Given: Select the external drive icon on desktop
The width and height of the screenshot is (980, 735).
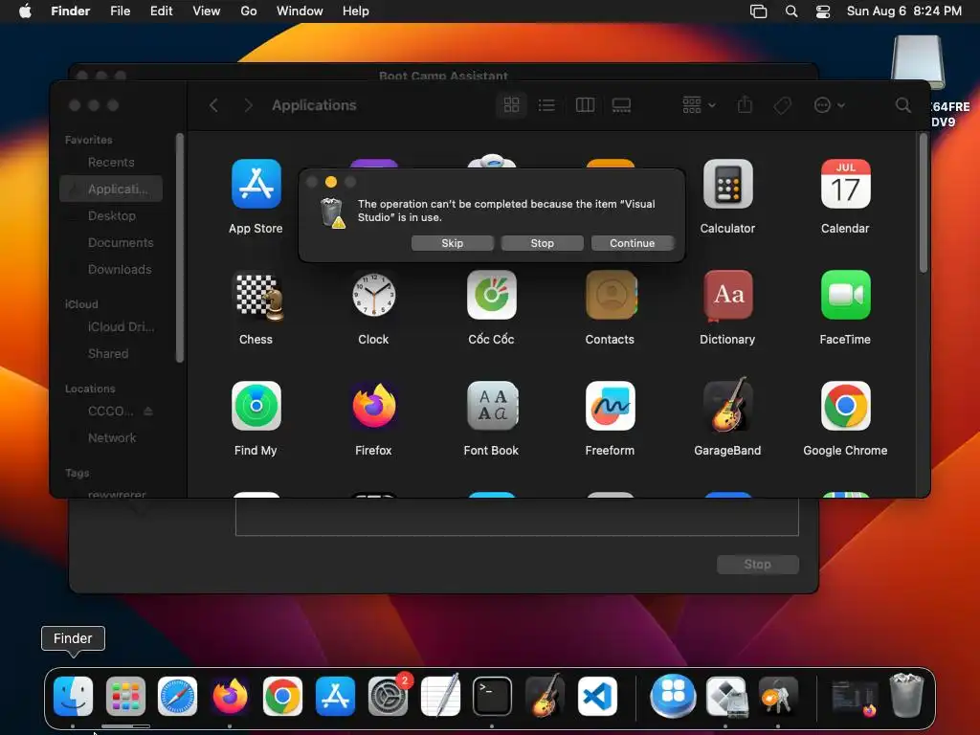Looking at the screenshot, I should [918, 62].
